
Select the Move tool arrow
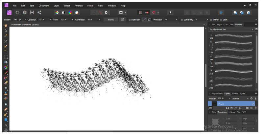click(6, 31)
